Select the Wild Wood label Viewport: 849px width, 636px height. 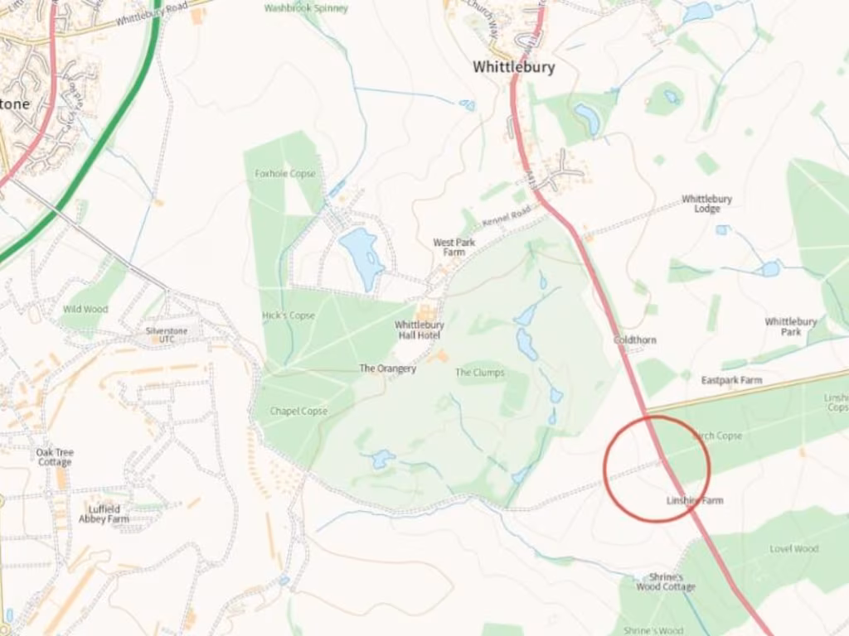coord(85,310)
